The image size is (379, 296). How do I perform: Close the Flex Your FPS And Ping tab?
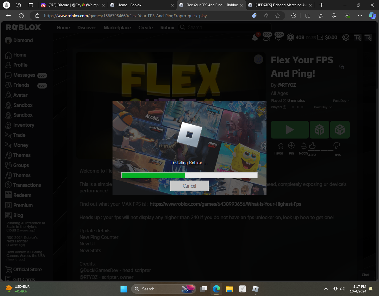241,5
